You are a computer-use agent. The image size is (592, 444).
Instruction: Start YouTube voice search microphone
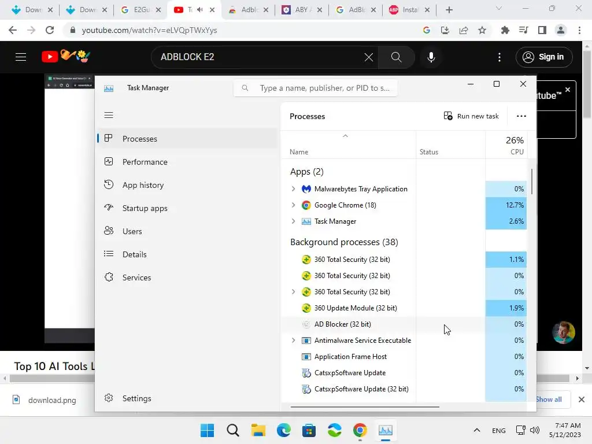tap(431, 57)
